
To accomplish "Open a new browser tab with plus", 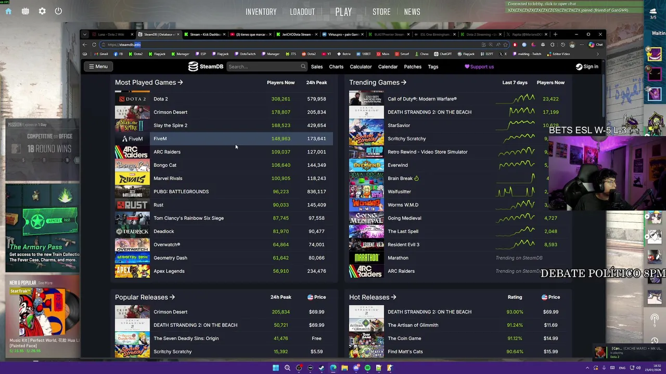I will pyautogui.click(x=555, y=34).
